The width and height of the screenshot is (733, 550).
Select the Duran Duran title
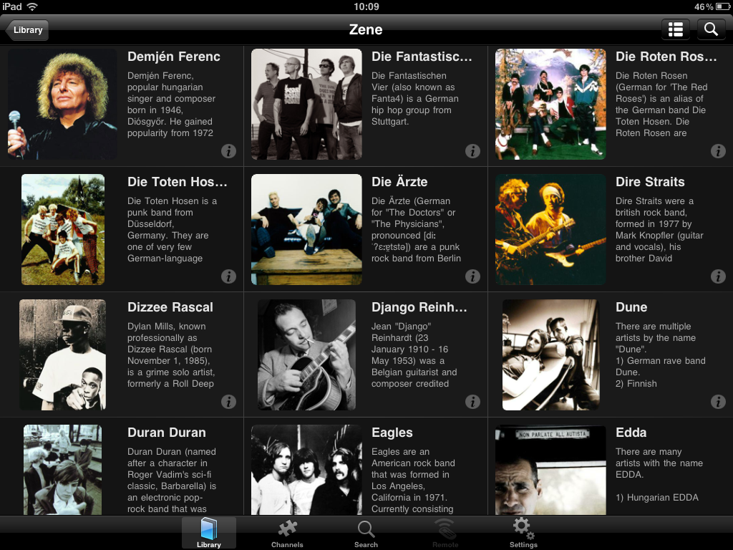coord(166,433)
